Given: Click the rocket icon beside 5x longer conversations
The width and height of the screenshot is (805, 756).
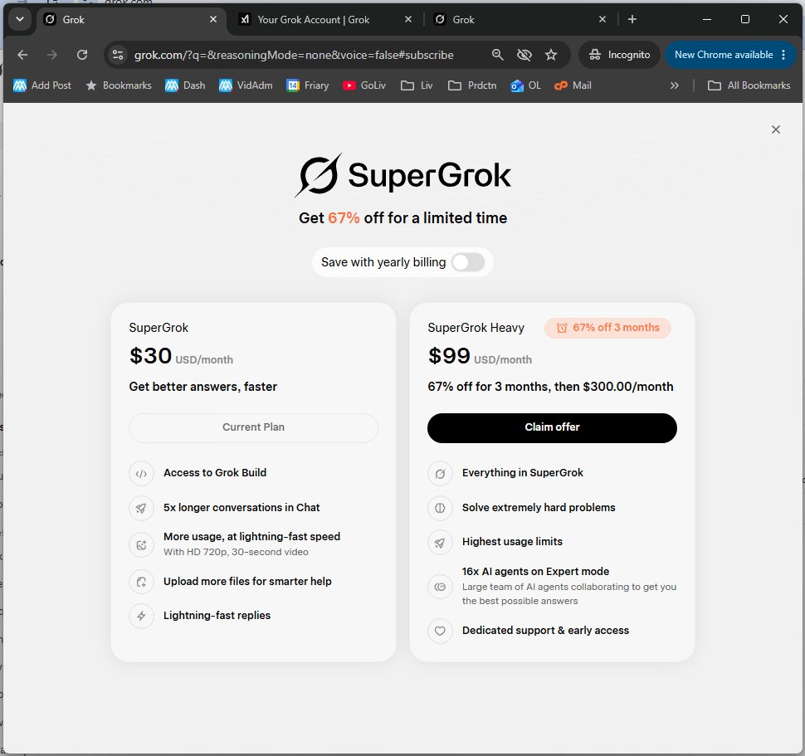Looking at the screenshot, I should pos(141,508).
